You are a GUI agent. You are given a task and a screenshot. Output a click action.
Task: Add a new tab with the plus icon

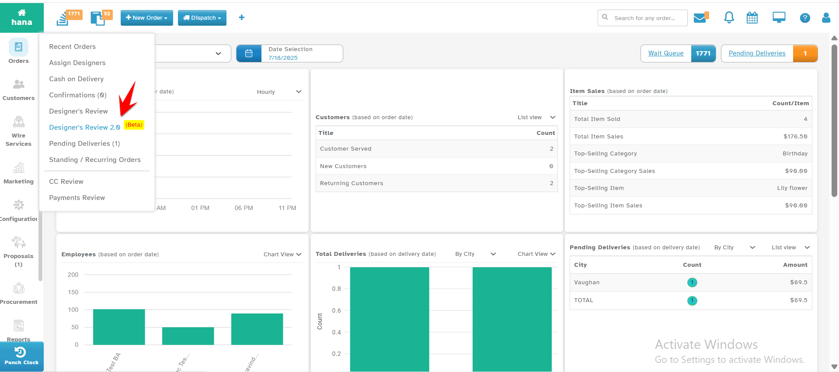pyautogui.click(x=241, y=17)
